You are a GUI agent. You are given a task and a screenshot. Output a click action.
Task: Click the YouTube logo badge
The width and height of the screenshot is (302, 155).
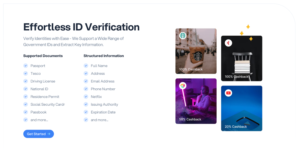tap(228, 93)
